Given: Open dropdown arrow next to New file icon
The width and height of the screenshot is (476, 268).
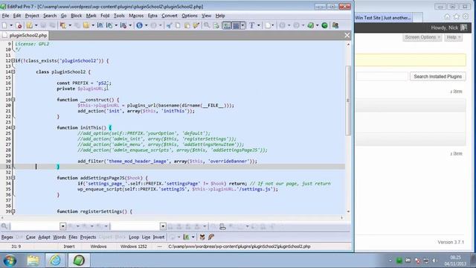Looking at the screenshot, I should (x=11, y=25).
